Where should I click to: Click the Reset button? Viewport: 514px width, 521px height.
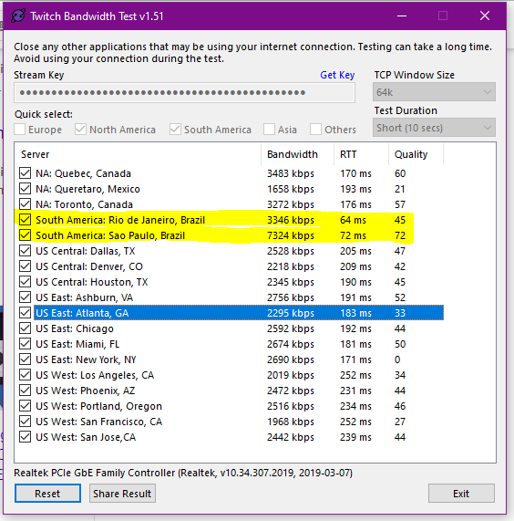coord(47,494)
